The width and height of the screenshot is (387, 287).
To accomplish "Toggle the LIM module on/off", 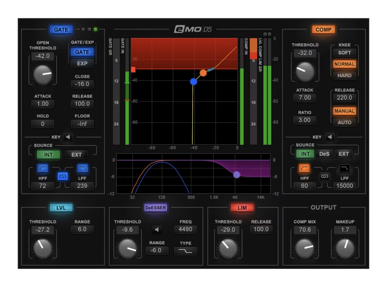I will (x=242, y=208).
